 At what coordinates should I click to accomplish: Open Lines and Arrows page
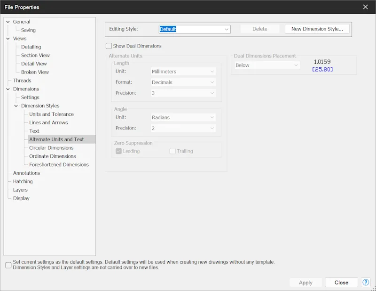pyautogui.click(x=48, y=122)
